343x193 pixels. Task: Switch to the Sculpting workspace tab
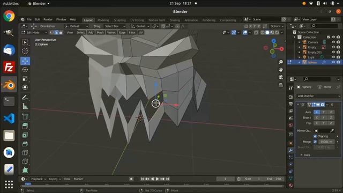click(x=120, y=20)
